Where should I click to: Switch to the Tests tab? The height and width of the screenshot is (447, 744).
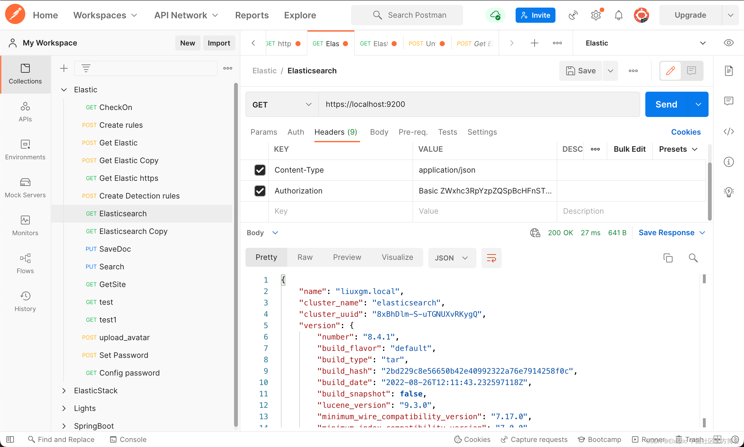click(447, 132)
